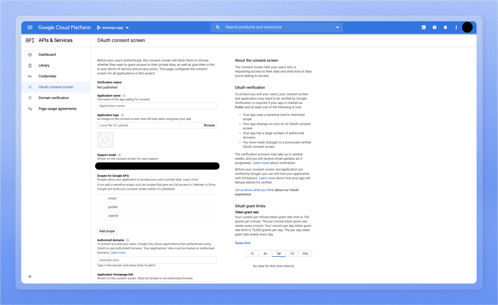Open the three-dot more options menu
The height and width of the screenshot is (305, 498).
pyautogui.click(x=456, y=27)
